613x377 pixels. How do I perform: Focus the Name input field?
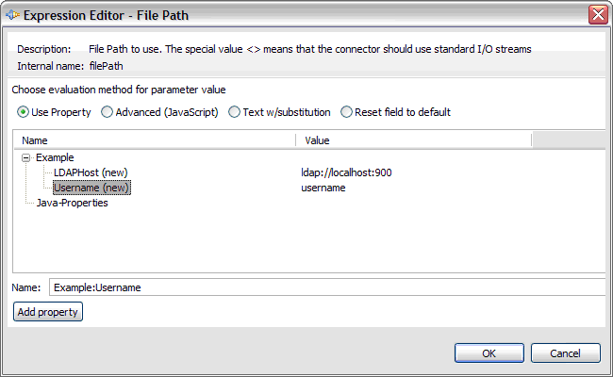coord(327,287)
